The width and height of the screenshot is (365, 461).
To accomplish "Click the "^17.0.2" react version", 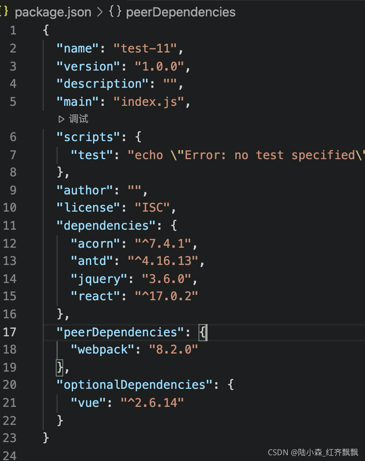I will pyautogui.click(x=167, y=296).
